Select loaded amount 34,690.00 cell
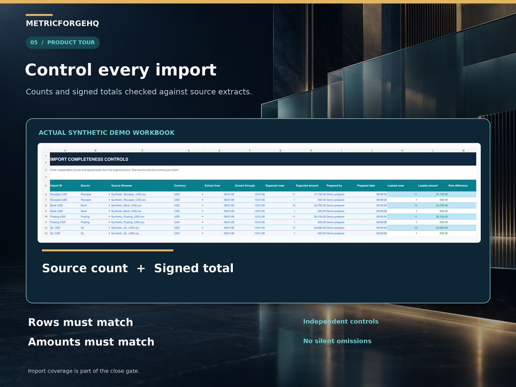The width and height of the screenshot is (516, 387). click(433, 228)
